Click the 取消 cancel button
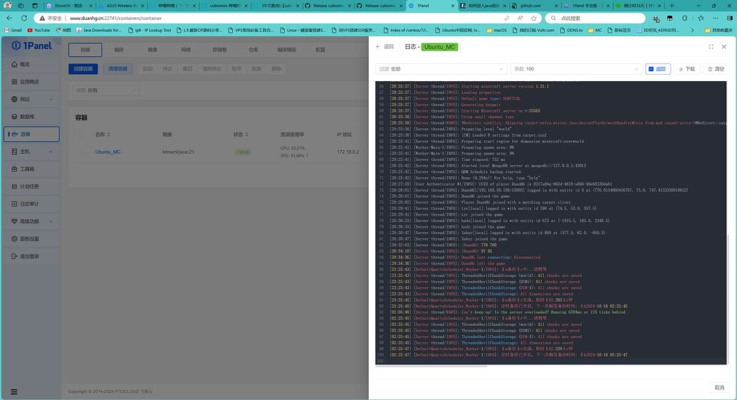Image resolution: width=737 pixels, height=400 pixels. click(x=718, y=388)
